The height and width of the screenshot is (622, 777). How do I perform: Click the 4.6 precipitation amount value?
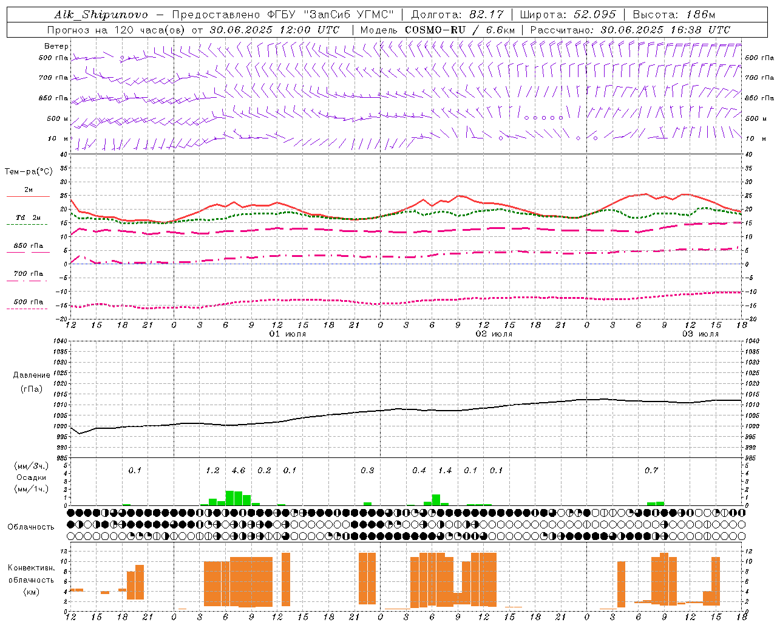coord(239,471)
